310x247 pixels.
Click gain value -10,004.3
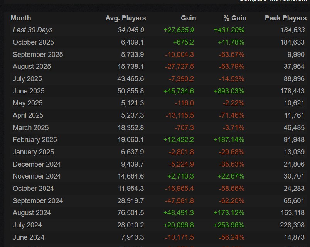[x=179, y=55]
